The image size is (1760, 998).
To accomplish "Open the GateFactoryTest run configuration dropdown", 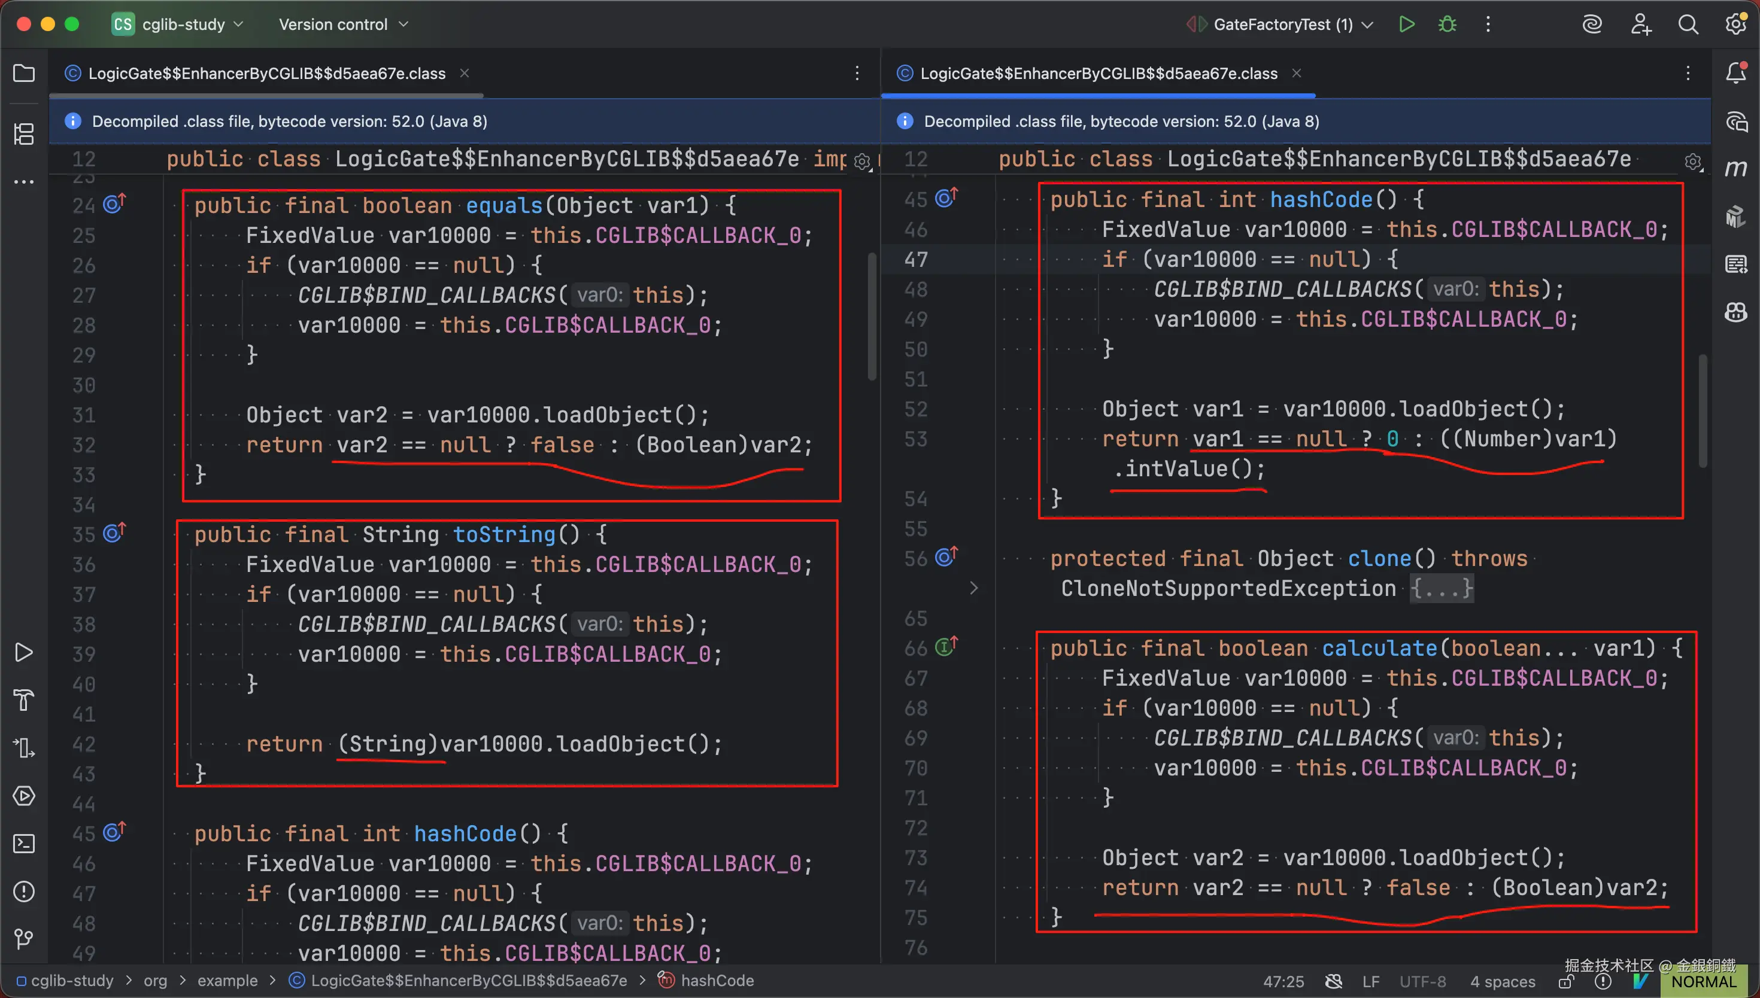I will (1282, 25).
